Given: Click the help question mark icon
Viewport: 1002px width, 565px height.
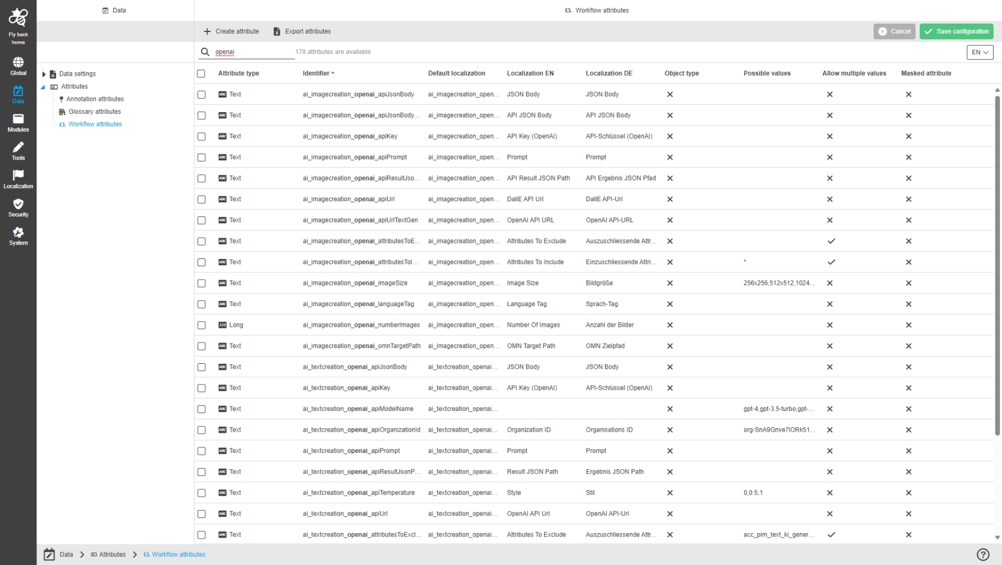Looking at the screenshot, I should 983,554.
